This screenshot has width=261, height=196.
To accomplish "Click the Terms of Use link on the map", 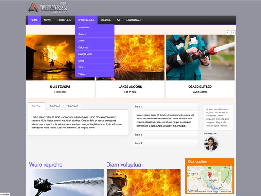I will (226, 192).
